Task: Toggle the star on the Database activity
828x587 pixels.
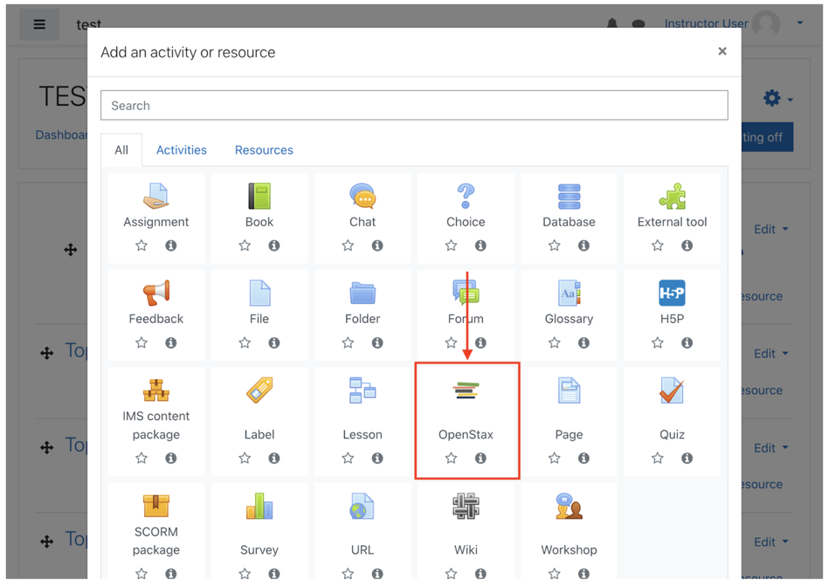Action: [554, 245]
